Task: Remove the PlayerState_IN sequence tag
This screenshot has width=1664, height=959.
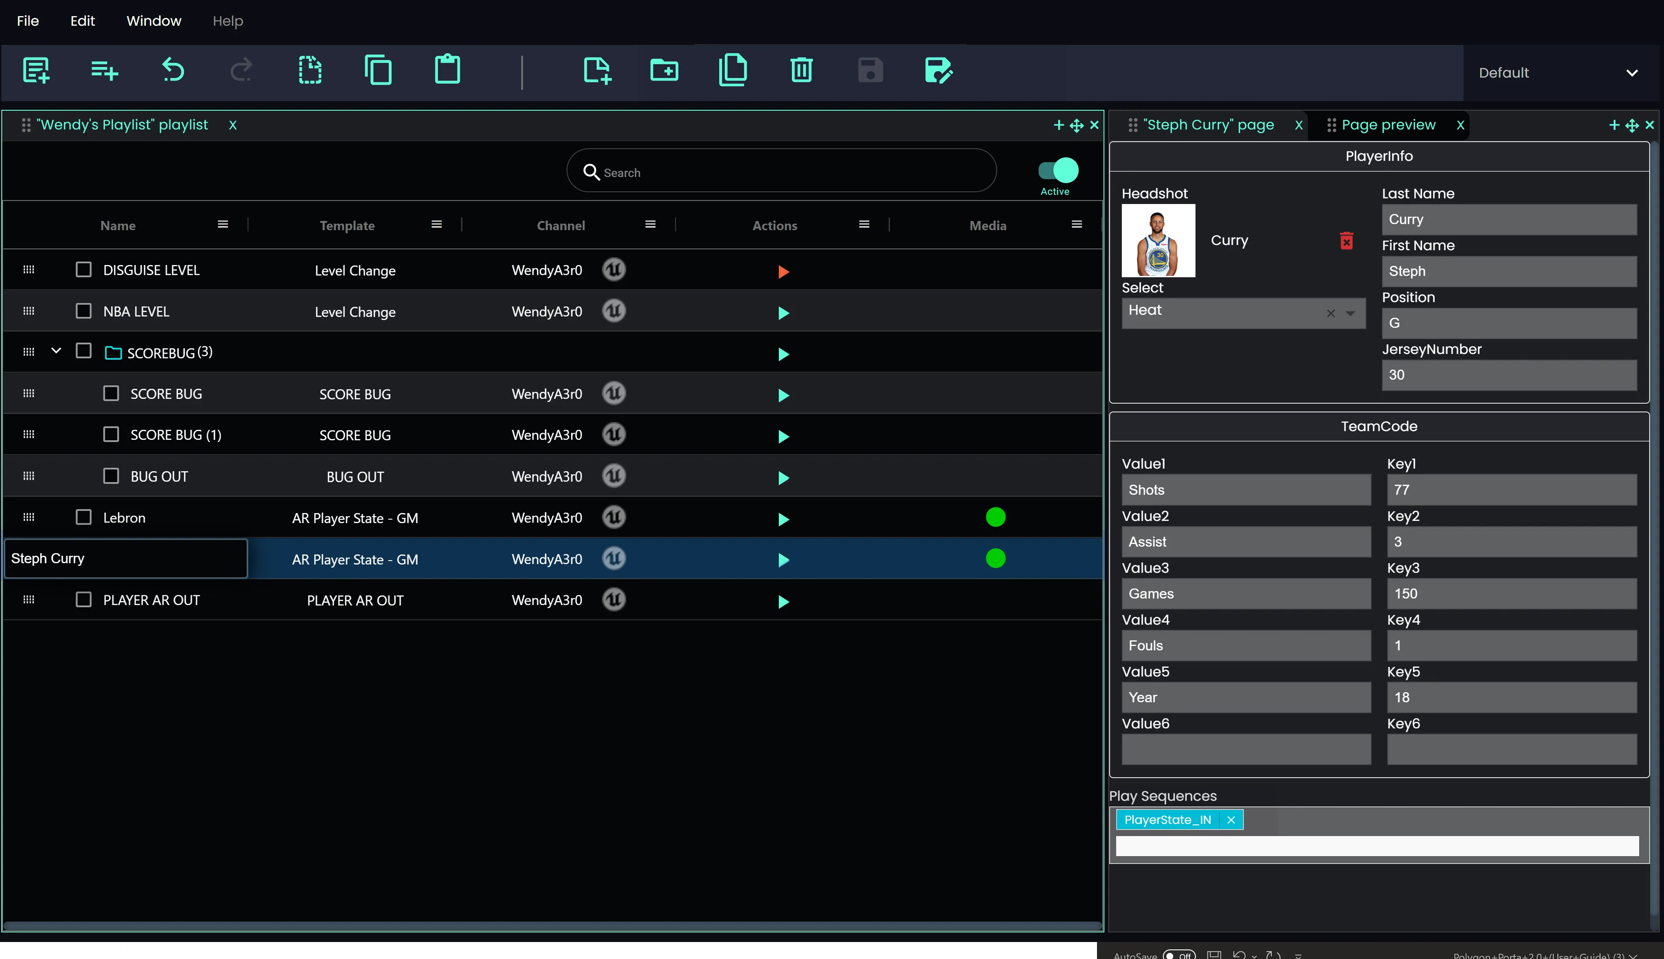Action: [1230, 820]
